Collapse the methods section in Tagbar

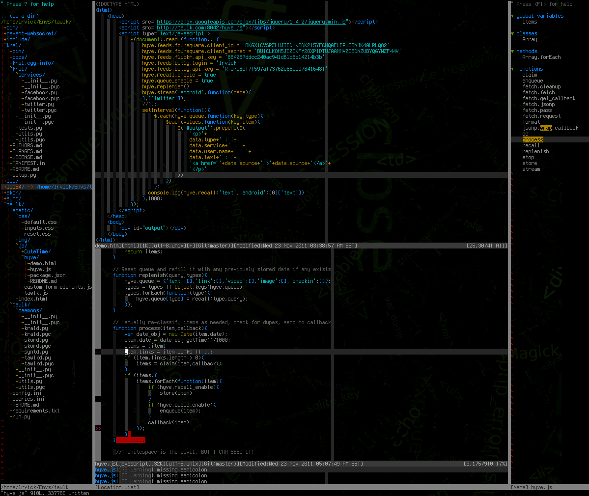(x=512, y=52)
